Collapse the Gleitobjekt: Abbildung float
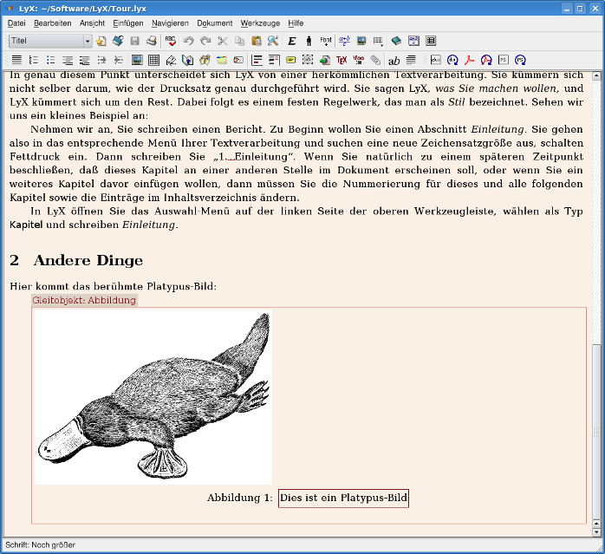This screenshot has height=554, width=605. pyautogui.click(x=84, y=300)
